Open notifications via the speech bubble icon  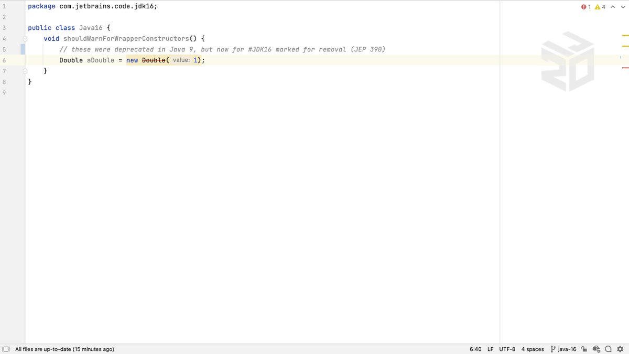click(608, 349)
